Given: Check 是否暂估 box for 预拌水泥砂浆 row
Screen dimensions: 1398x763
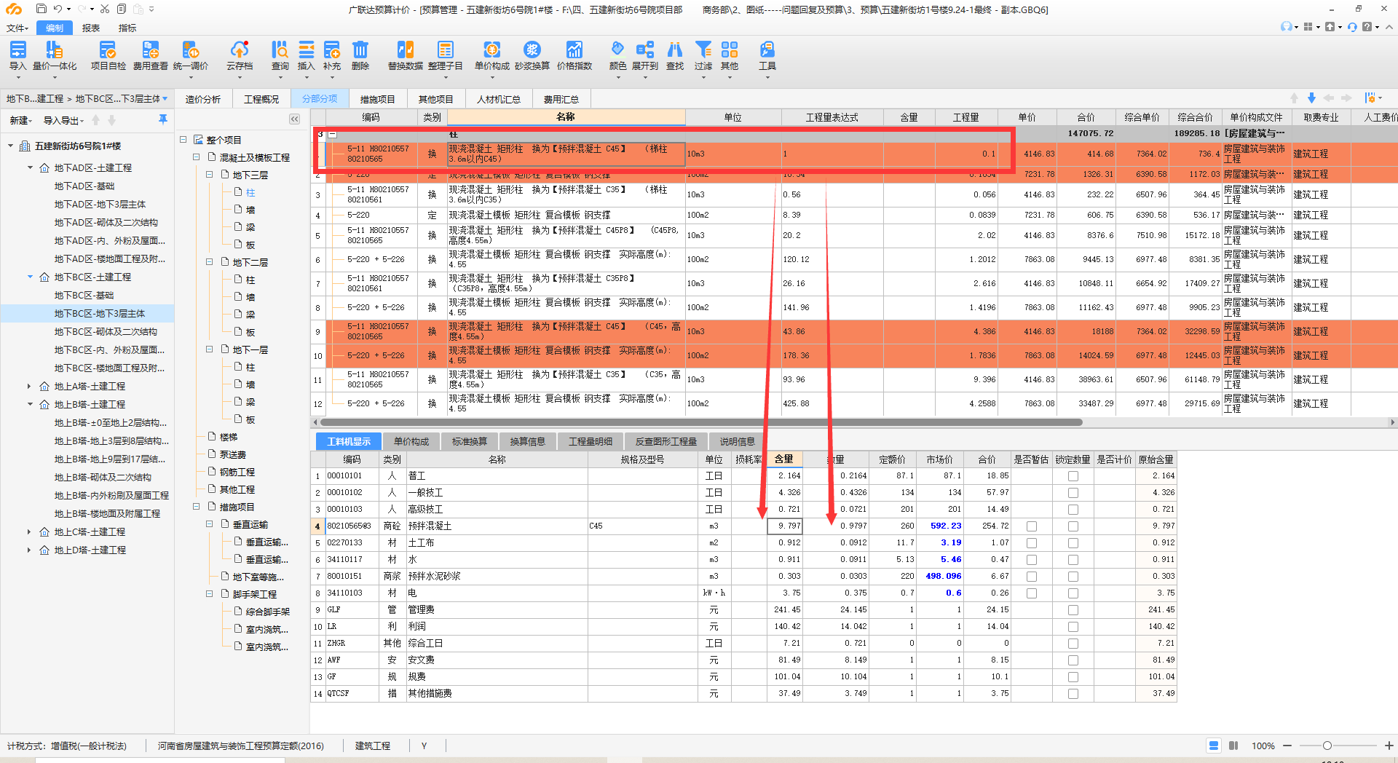Looking at the screenshot, I should [x=1031, y=577].
